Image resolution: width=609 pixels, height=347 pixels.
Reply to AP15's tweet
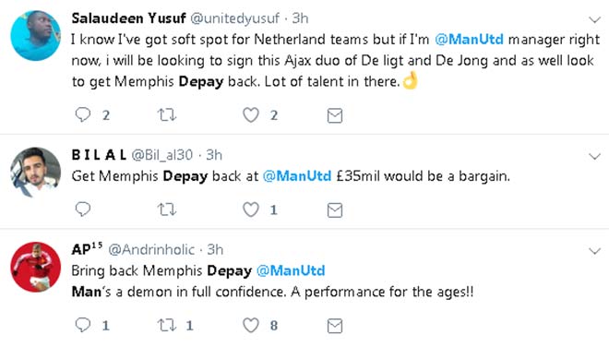[83, 325]
